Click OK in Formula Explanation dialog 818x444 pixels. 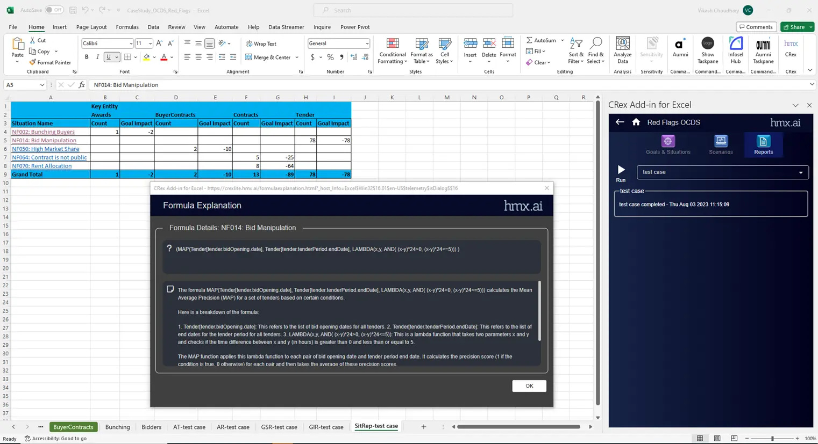tap(529, 386)
